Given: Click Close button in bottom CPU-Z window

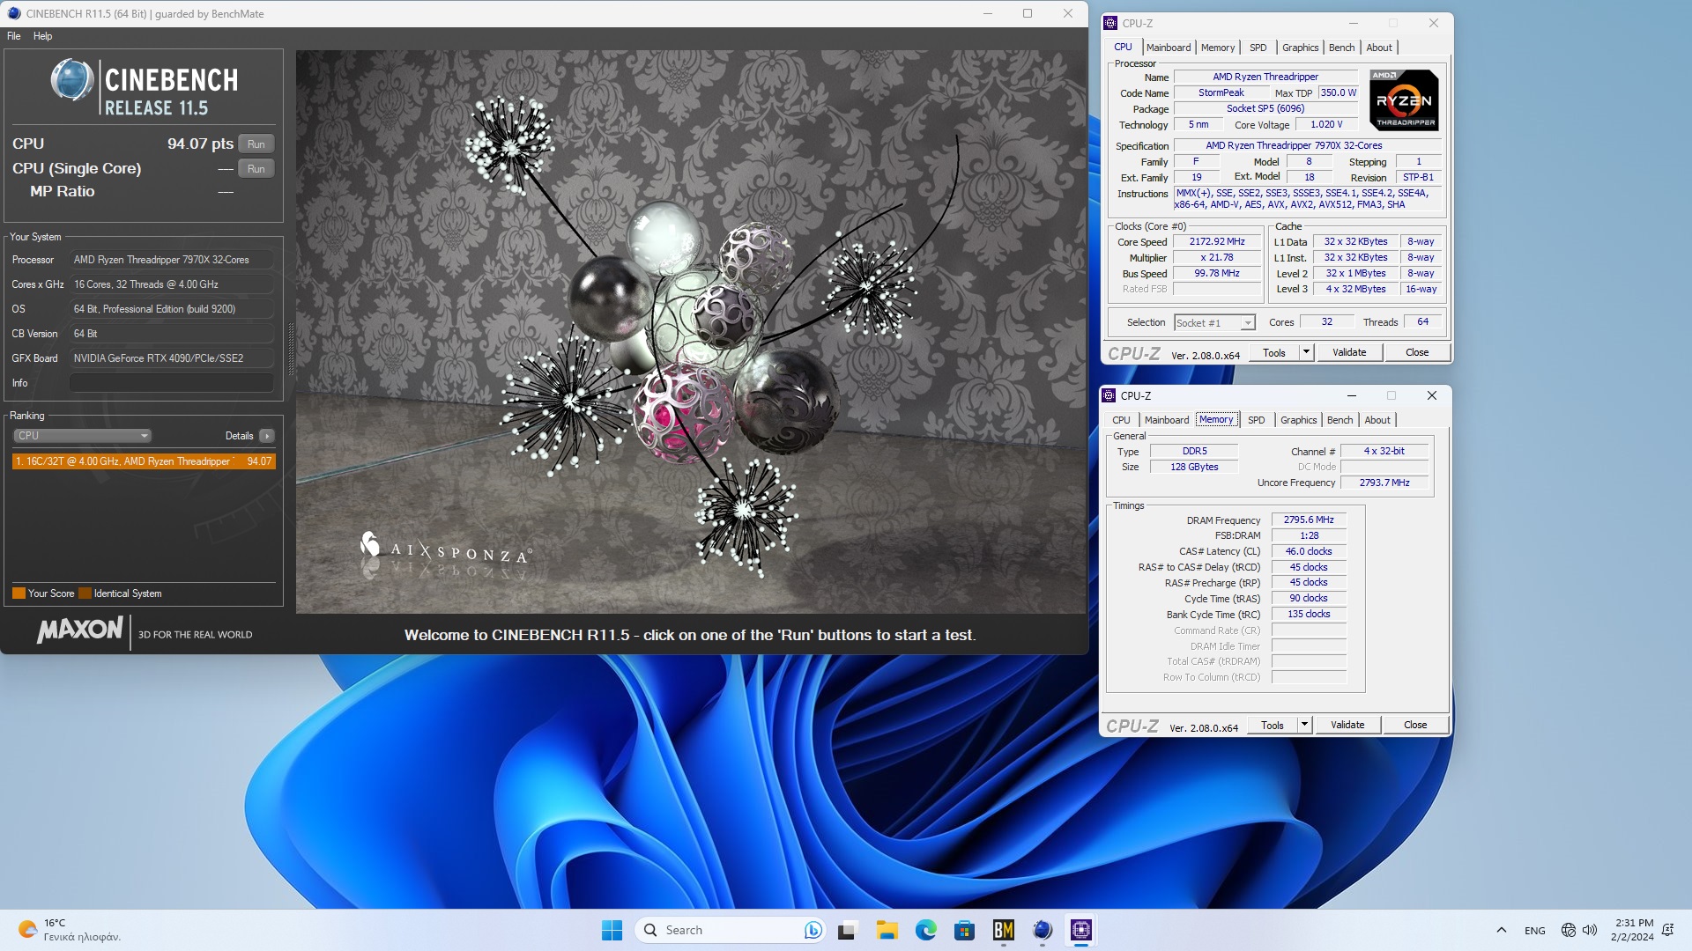Looking at the screenshot, I should coord(1415,725).
